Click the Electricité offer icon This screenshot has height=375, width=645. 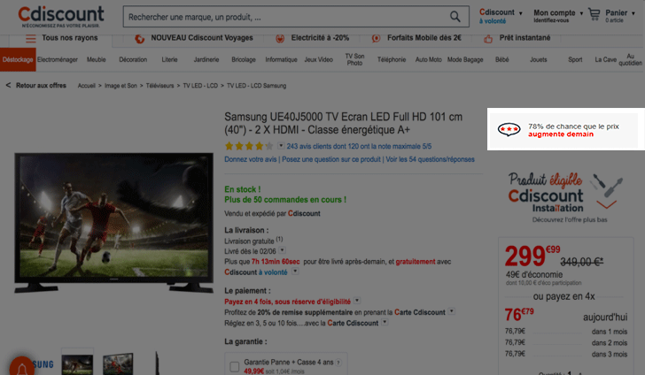click(x=280, y=39)
